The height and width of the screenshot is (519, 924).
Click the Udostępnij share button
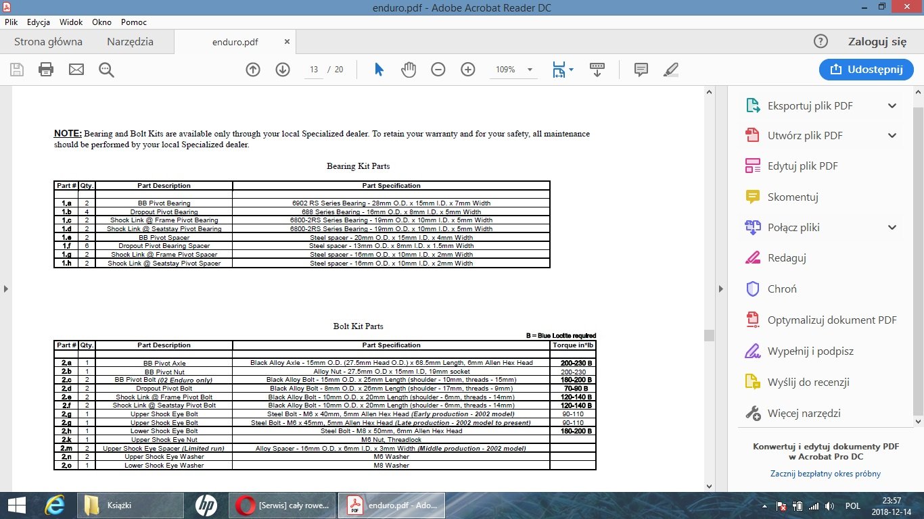point(866,69)
